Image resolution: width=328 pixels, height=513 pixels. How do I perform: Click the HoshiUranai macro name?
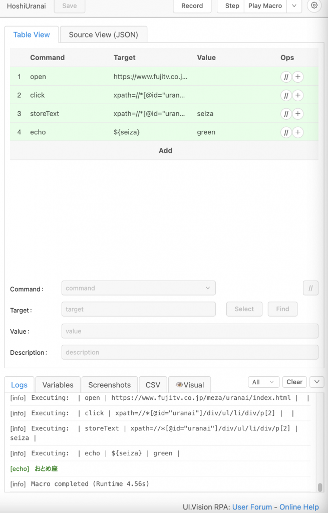pyautogui.click(x=26, y=6)
